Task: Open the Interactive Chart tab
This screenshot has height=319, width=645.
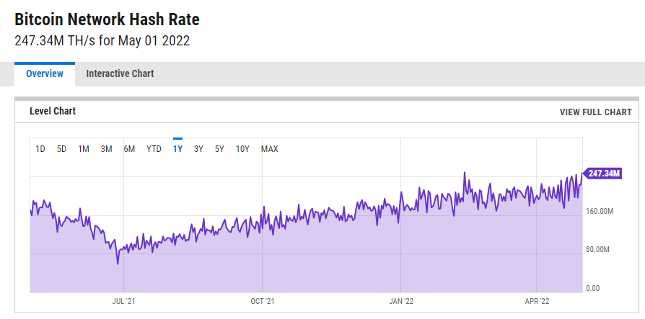Action: pyautogui.click(x=120, y=74)
